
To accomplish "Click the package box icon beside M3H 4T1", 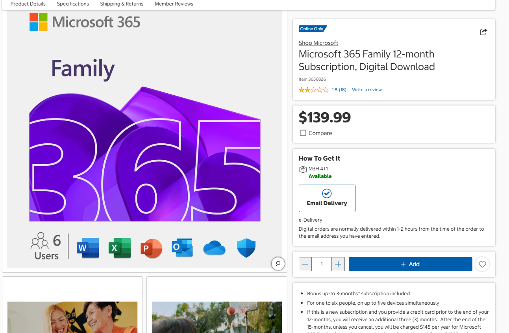I will [303, 169].
